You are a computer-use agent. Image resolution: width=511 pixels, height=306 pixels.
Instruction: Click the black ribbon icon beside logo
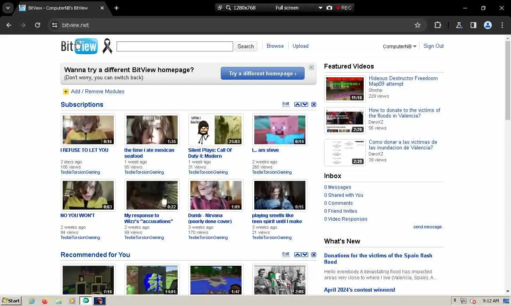point(107,46)
